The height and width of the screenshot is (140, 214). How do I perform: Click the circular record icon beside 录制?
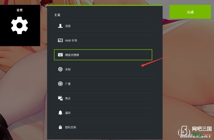(60, 69)
